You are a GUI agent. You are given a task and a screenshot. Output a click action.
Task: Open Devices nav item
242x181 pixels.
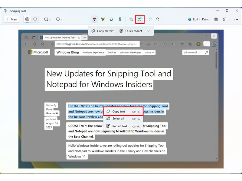112,52
